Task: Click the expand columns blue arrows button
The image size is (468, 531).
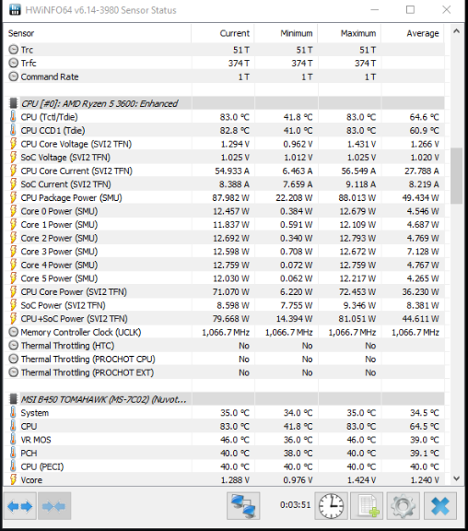Action: tap(20, 506)
